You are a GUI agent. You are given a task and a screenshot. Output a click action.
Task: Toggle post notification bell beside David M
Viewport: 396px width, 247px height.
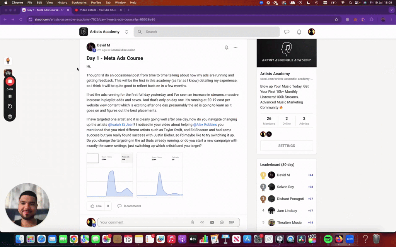pyautogui.click(x=227, y=47)
